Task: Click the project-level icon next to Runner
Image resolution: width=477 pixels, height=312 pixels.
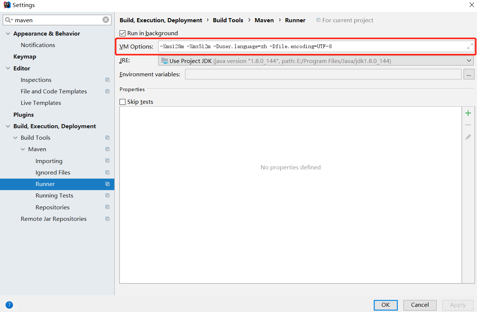Action: (x=107, y=184)
